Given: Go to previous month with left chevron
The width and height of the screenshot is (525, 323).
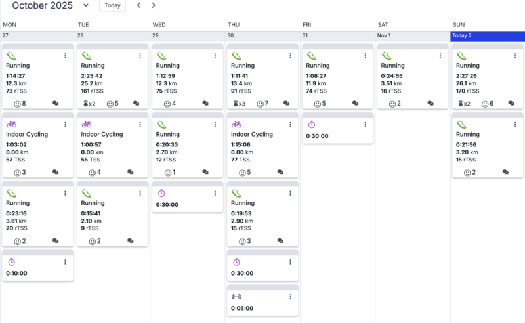Looking at the screenshot, I should click(138, 5).
